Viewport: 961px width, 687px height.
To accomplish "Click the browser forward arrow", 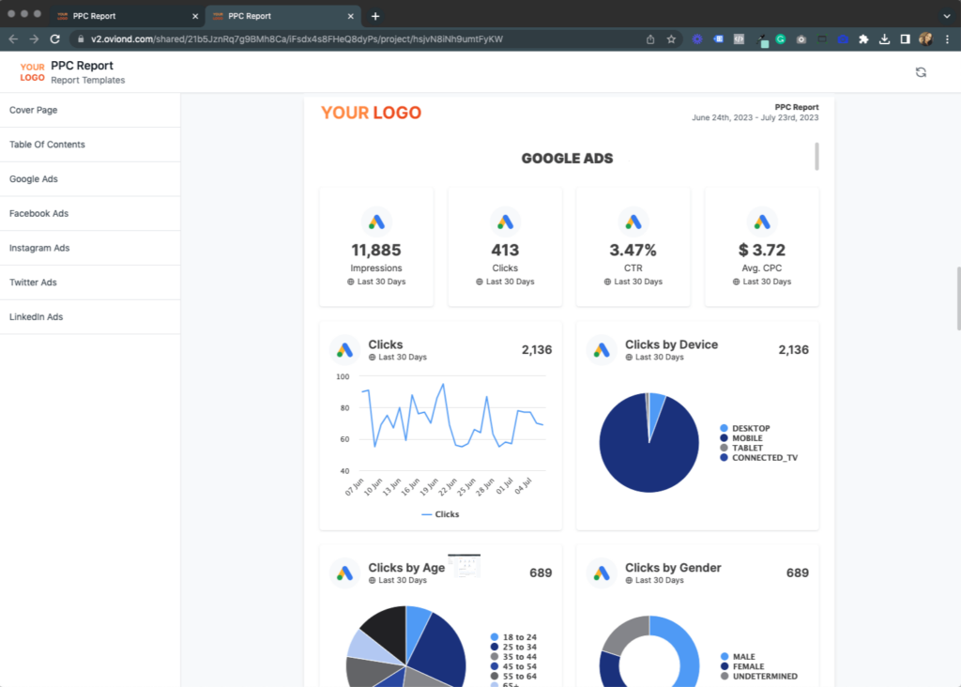I will click(x=35, y=39).
